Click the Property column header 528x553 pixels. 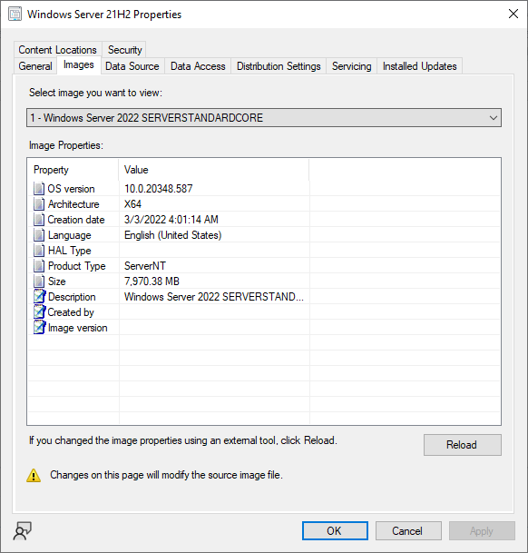[x=73, y=170]
